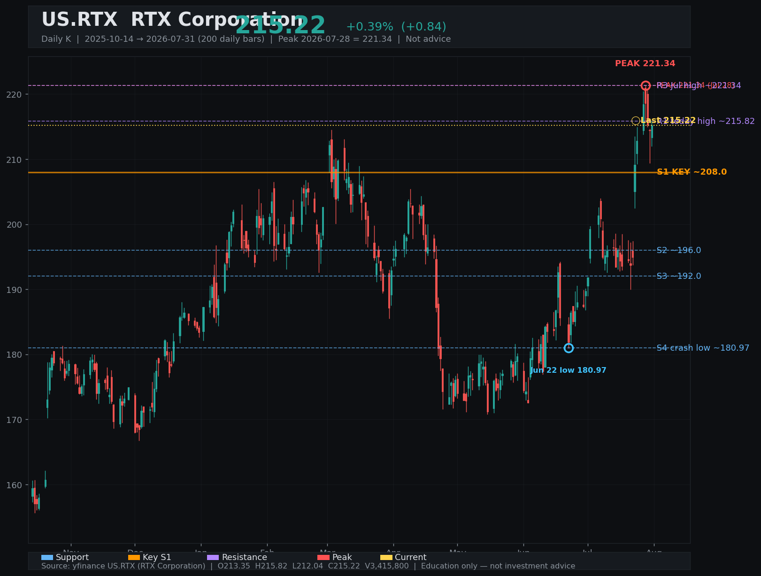Image resolution: width=761 pixels, height=576 pixels.
Task: Click the high value H215.82 in the footer
Action: tap(271, 566)
